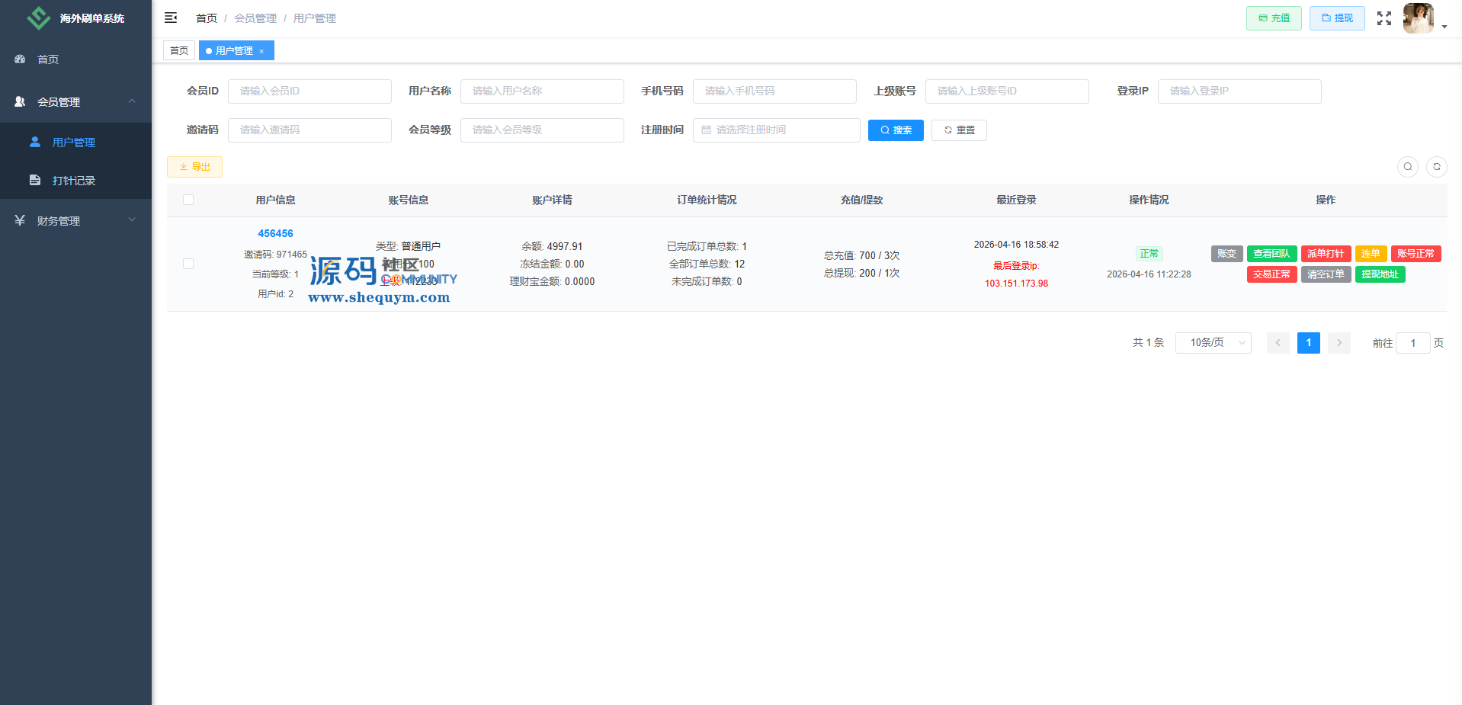Viewport: 1462px width, 705px height.
Task: Check the row checkbox for user 456456
Action: [188, 264]
